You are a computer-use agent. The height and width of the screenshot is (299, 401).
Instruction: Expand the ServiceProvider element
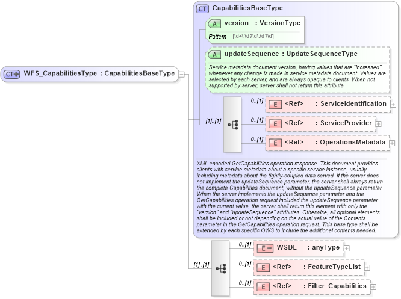pos(379,124)
